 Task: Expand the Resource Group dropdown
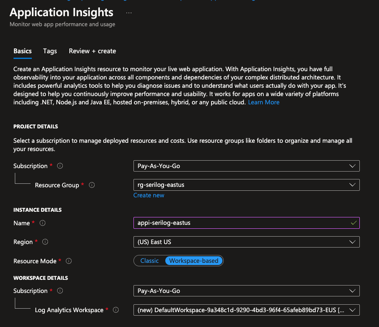tap(246, 185)
